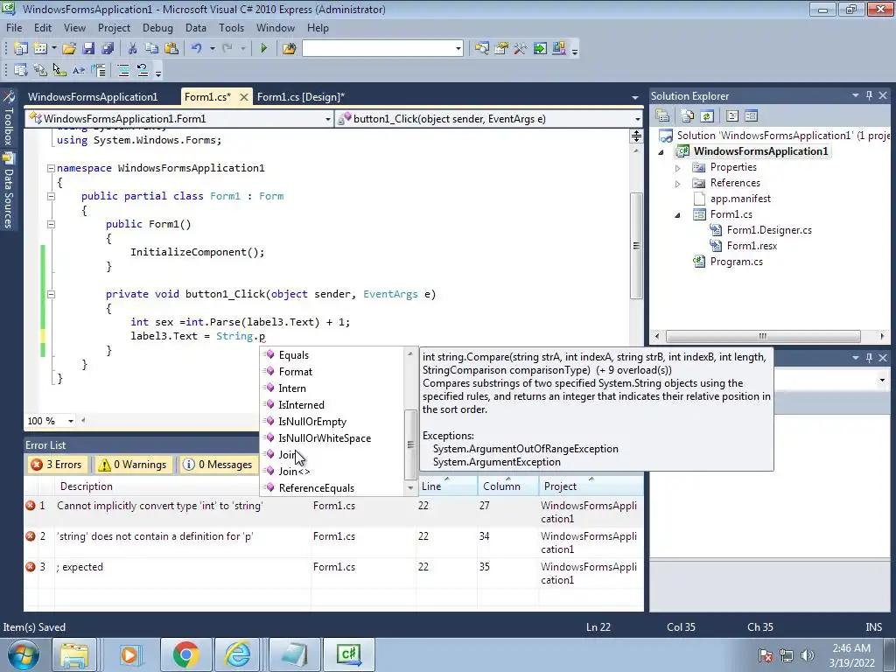Toggle the 0 Warnings filter button
The height and width of the screenshot is (672, 896).
pos(133,465)
